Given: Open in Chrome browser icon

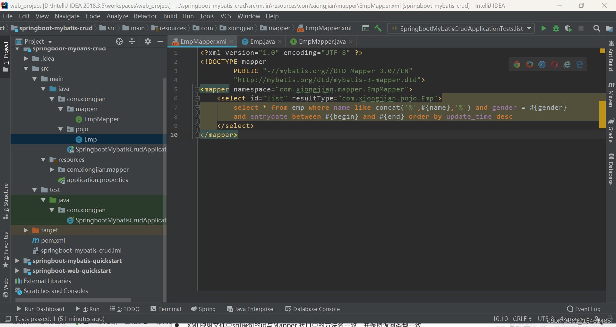Looking at the screenshot, I should [x=517, y=65].
